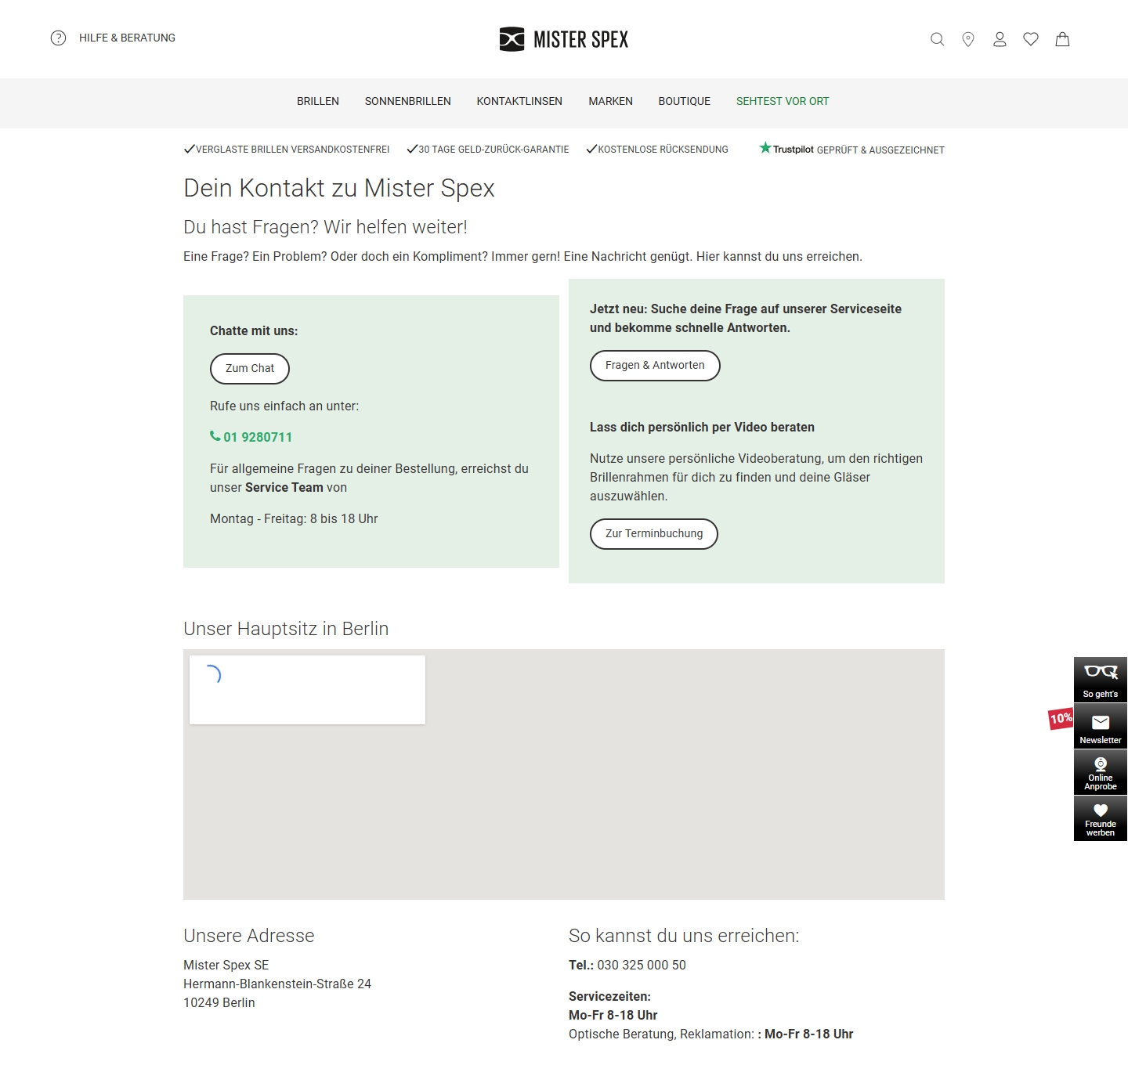1128x1065 pixels.
Task: Click the Trustpilot star logo
Action: click(x=765, y=148)
